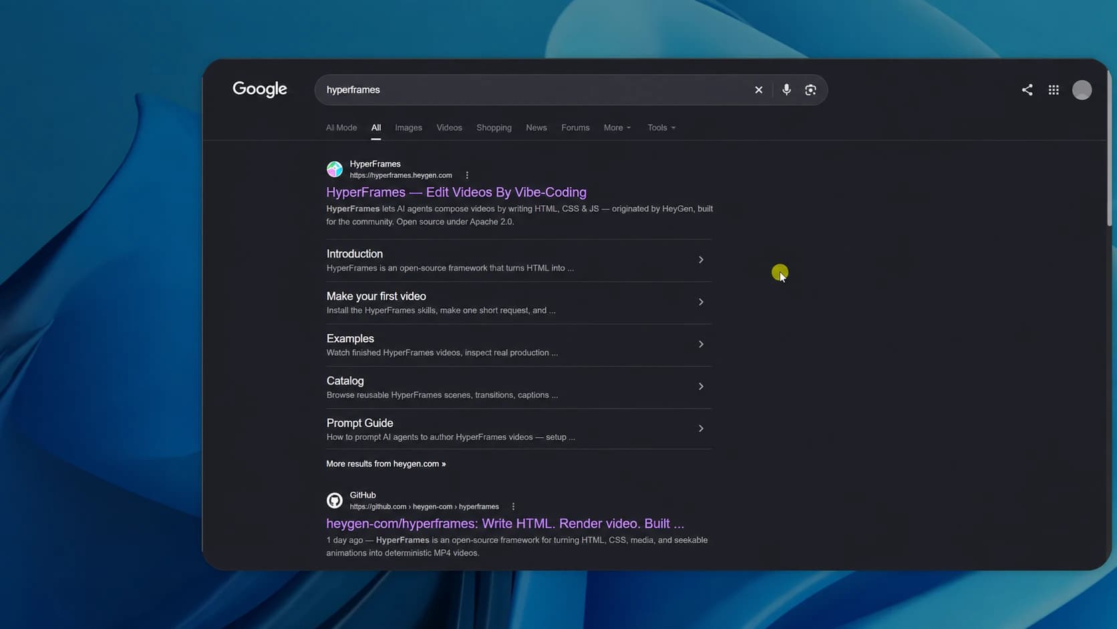Start voice search with the microphone icon
1117x629 pixels.
click(786, 90)
